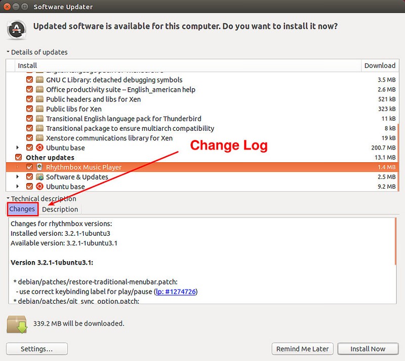Click the download package icon at bottom
The image size is (405, 361).
click(x=17, y=324)
